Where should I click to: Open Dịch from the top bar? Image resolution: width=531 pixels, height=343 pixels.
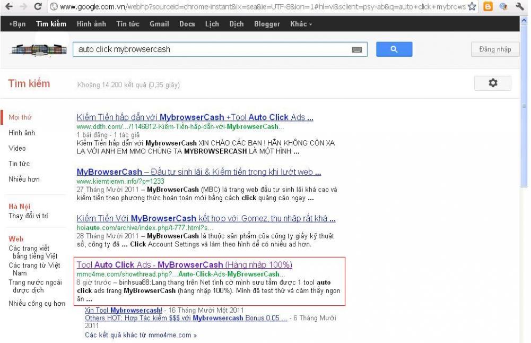[237, 24]
